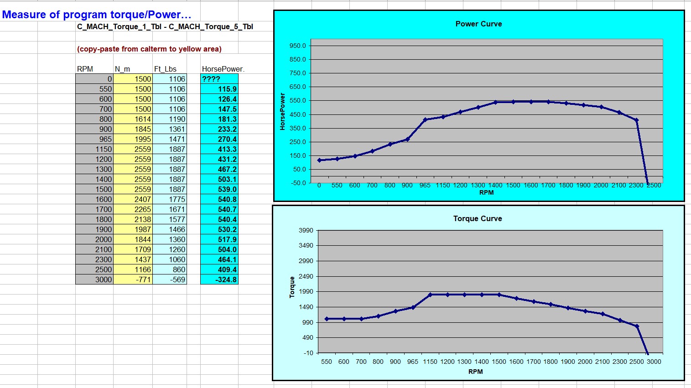Click the negative horsepower cell -324.8
691x388 pixels.
(x=219, y=279)
